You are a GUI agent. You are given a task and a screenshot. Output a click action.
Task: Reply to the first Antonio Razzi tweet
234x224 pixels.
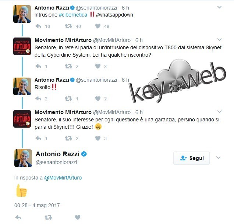point(38,26)
